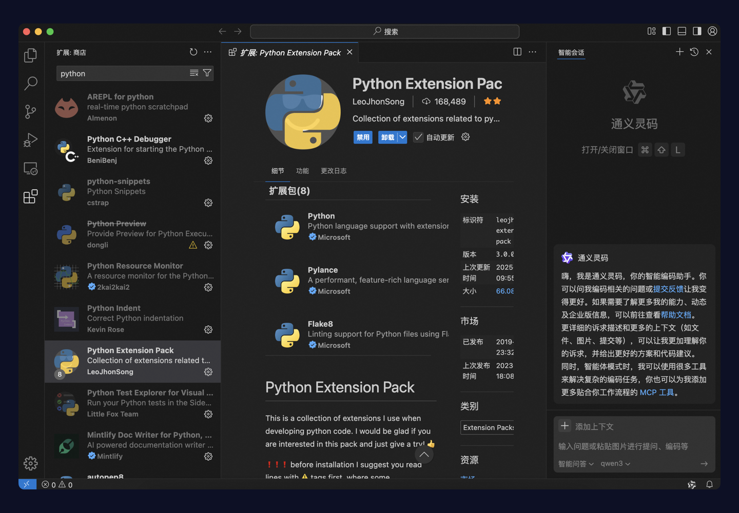Expand the 卸载 dropdown arrow
This screenshot has width=739, height=513.
pyautogui.click(x=402, y=137)
